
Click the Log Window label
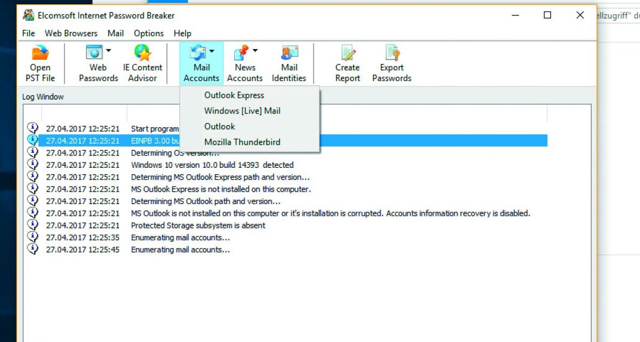43,97
